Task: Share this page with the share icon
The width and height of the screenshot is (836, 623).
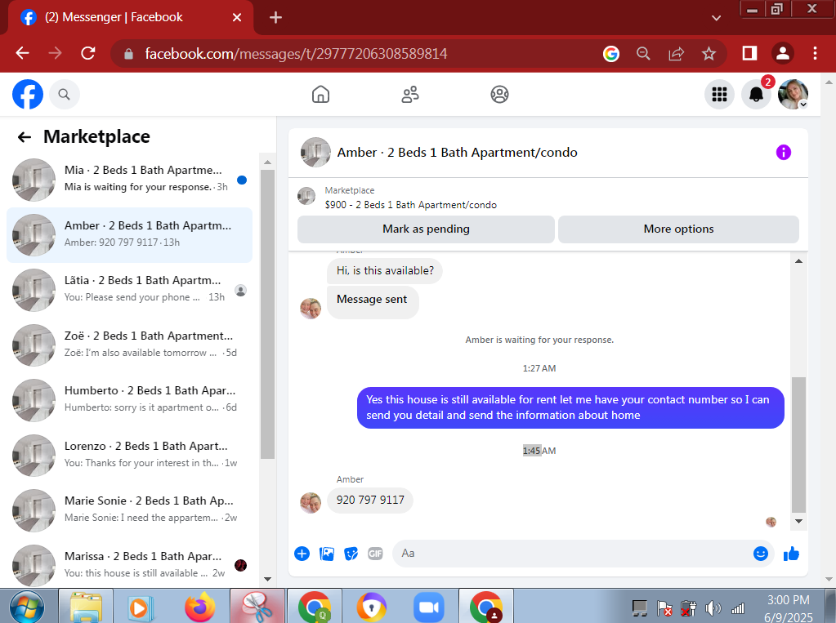Action: [x=676, y=54]
